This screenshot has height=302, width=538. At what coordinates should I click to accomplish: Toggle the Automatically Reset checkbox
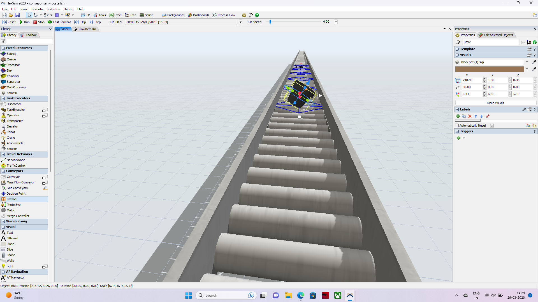457,126
